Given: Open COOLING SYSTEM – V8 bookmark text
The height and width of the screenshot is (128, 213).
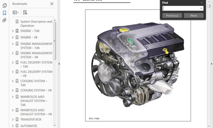Looking at the screenshot, I should tap(36, 91).
